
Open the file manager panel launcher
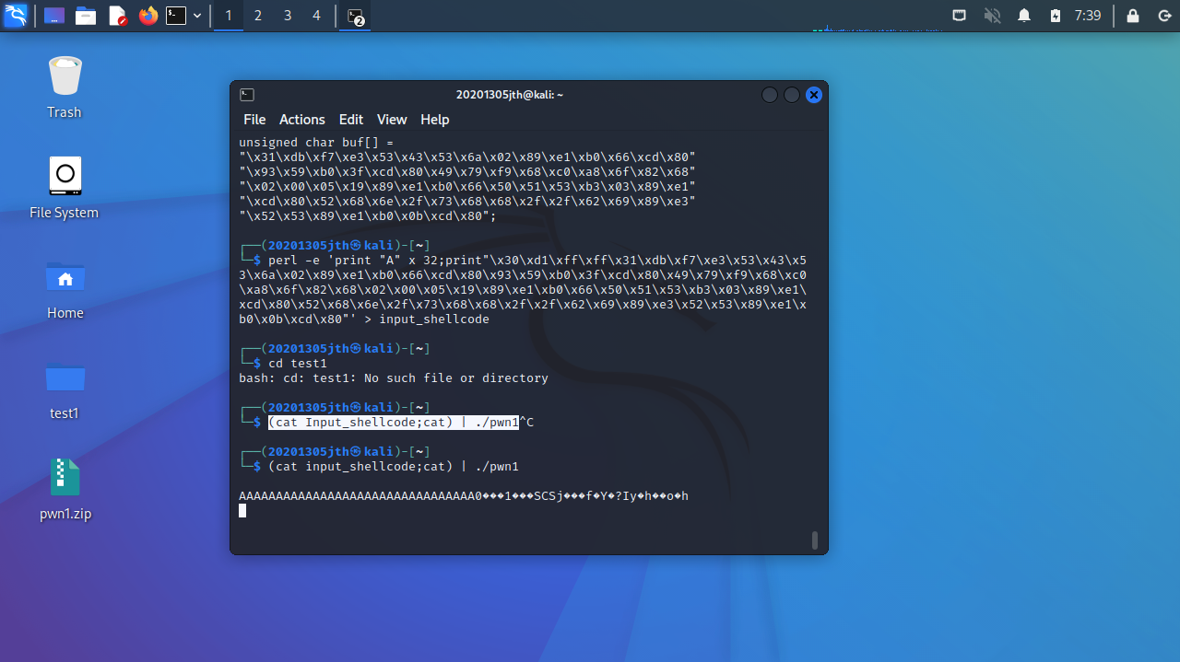coord(86,16)
